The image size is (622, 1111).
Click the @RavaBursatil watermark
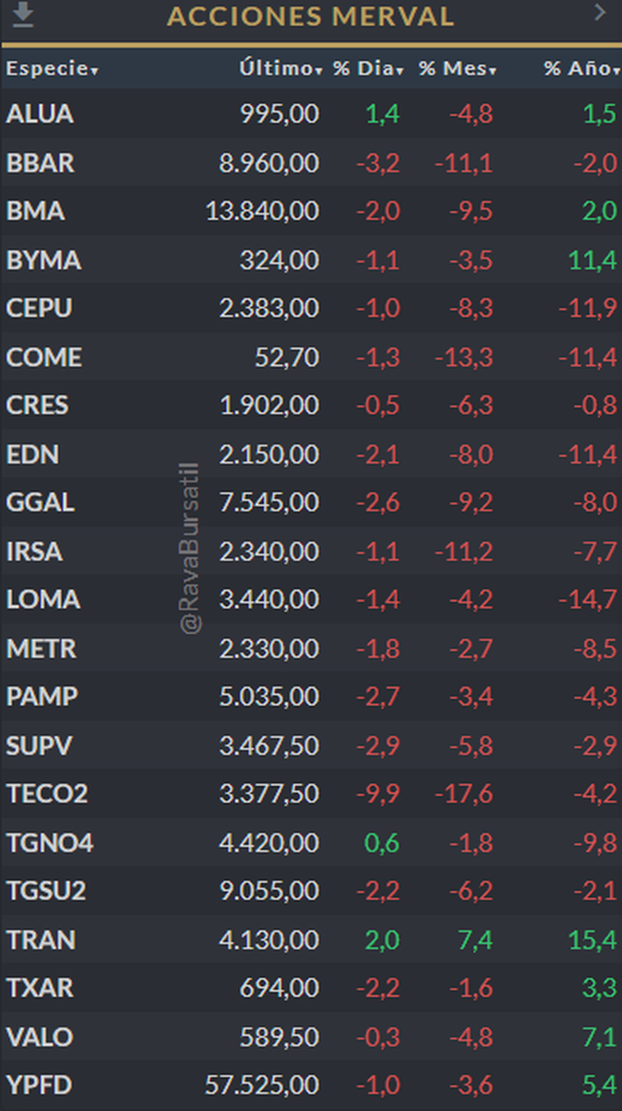[x=189, y=548]
